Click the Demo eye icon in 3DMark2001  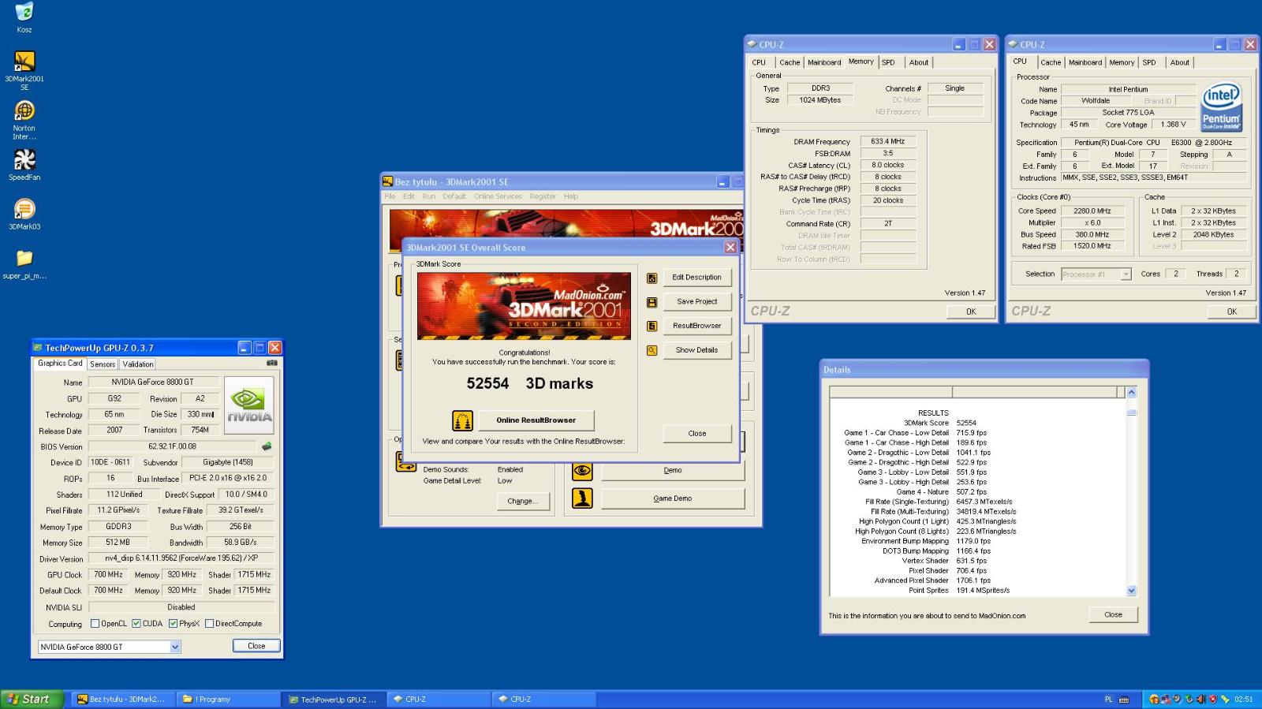pyautogui.click(x=582, y=471)
